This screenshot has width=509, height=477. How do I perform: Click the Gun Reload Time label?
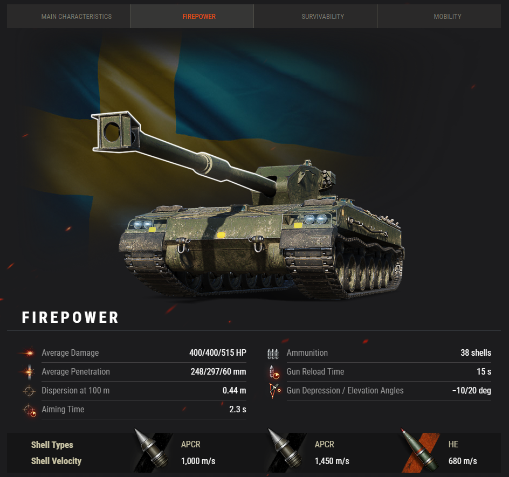tap(315, 371)
